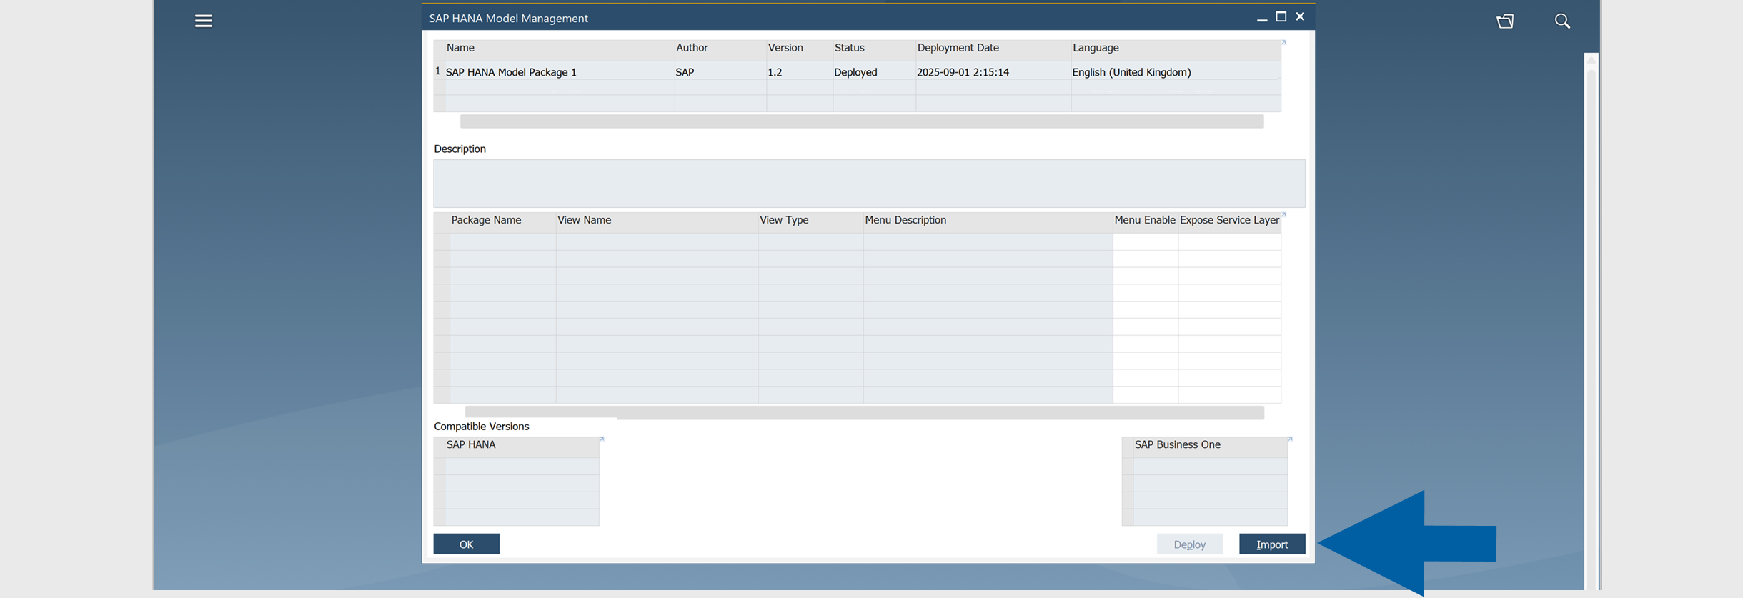Open the search magnifier icon
The width and height of the screenshot is (1743, 598).
point(1562,21)
